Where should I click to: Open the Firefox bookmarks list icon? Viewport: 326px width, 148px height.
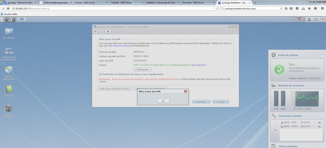tap(291, 8)
